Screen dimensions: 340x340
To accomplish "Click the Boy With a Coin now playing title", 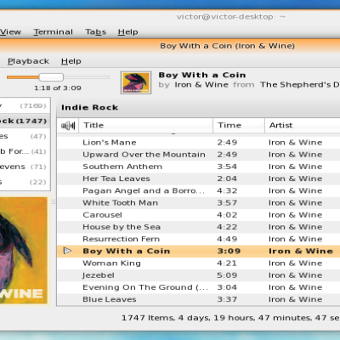I will 202,75.
